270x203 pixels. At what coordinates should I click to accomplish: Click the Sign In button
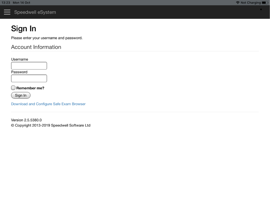21,95
